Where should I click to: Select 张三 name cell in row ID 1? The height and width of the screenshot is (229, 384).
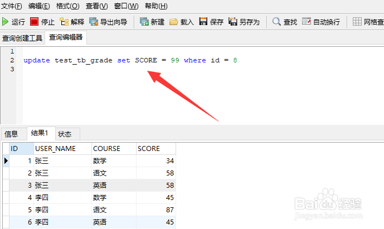(x=62, y=160)
